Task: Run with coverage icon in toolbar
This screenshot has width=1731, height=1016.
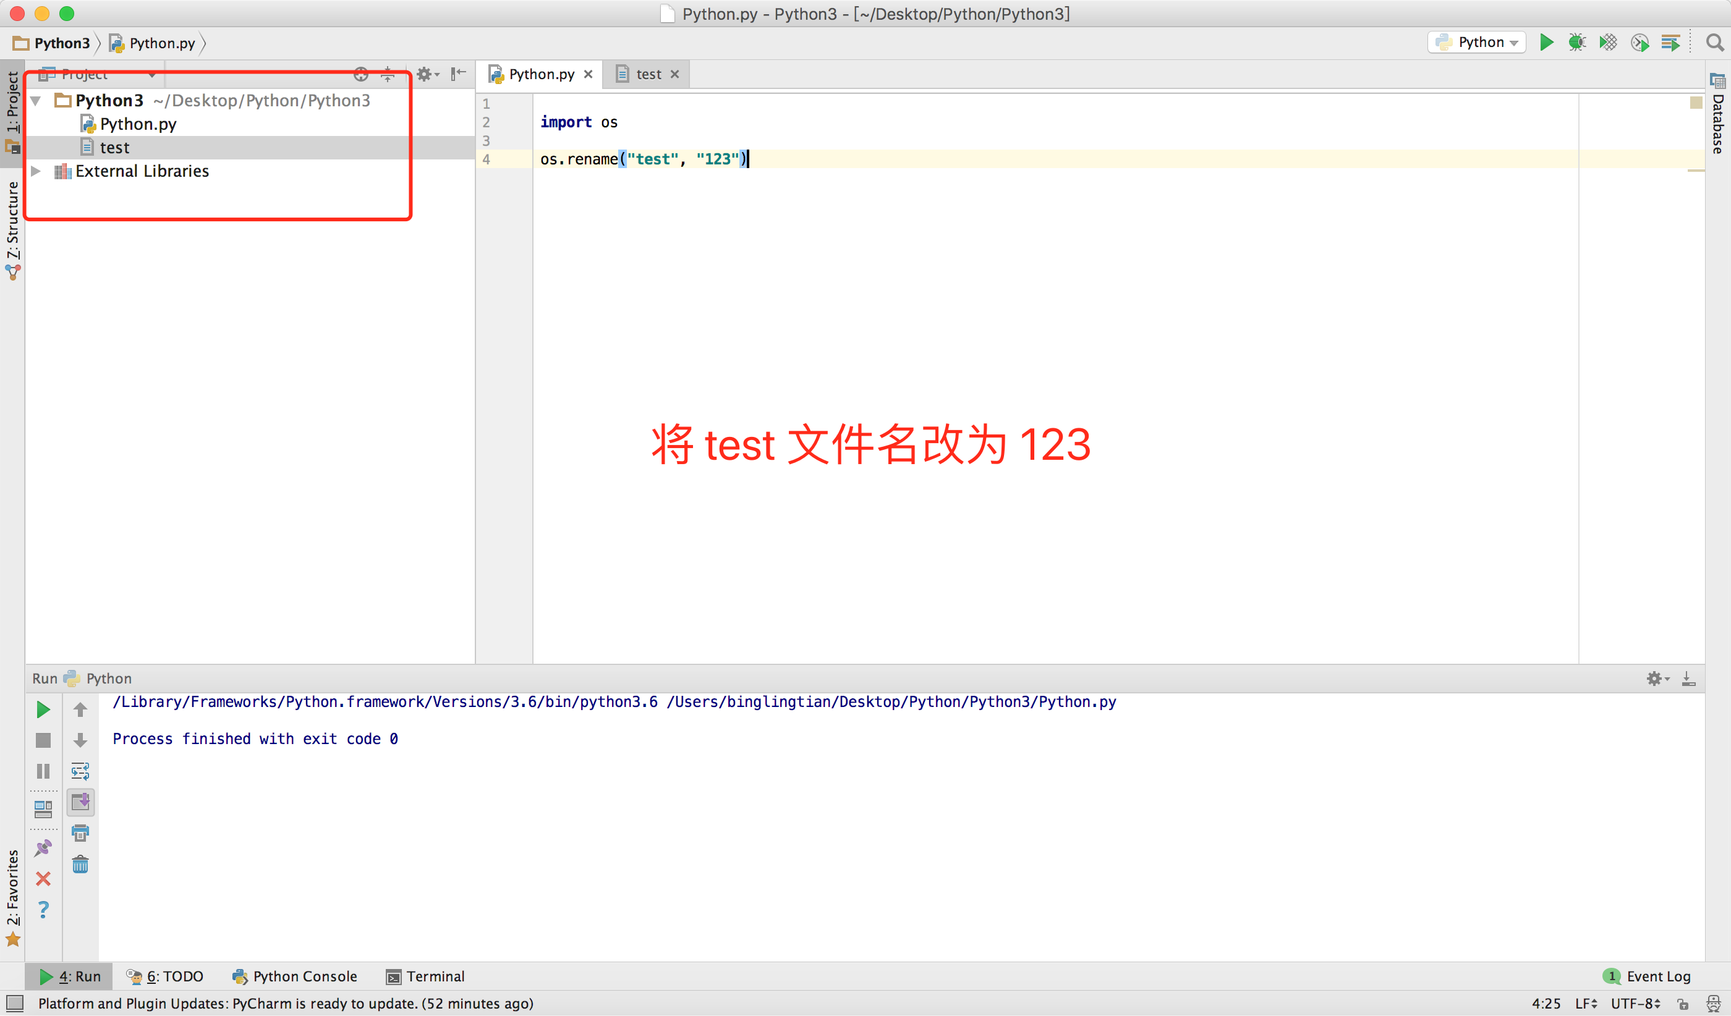Action: pyautogui.click(x=1608, y=43)
